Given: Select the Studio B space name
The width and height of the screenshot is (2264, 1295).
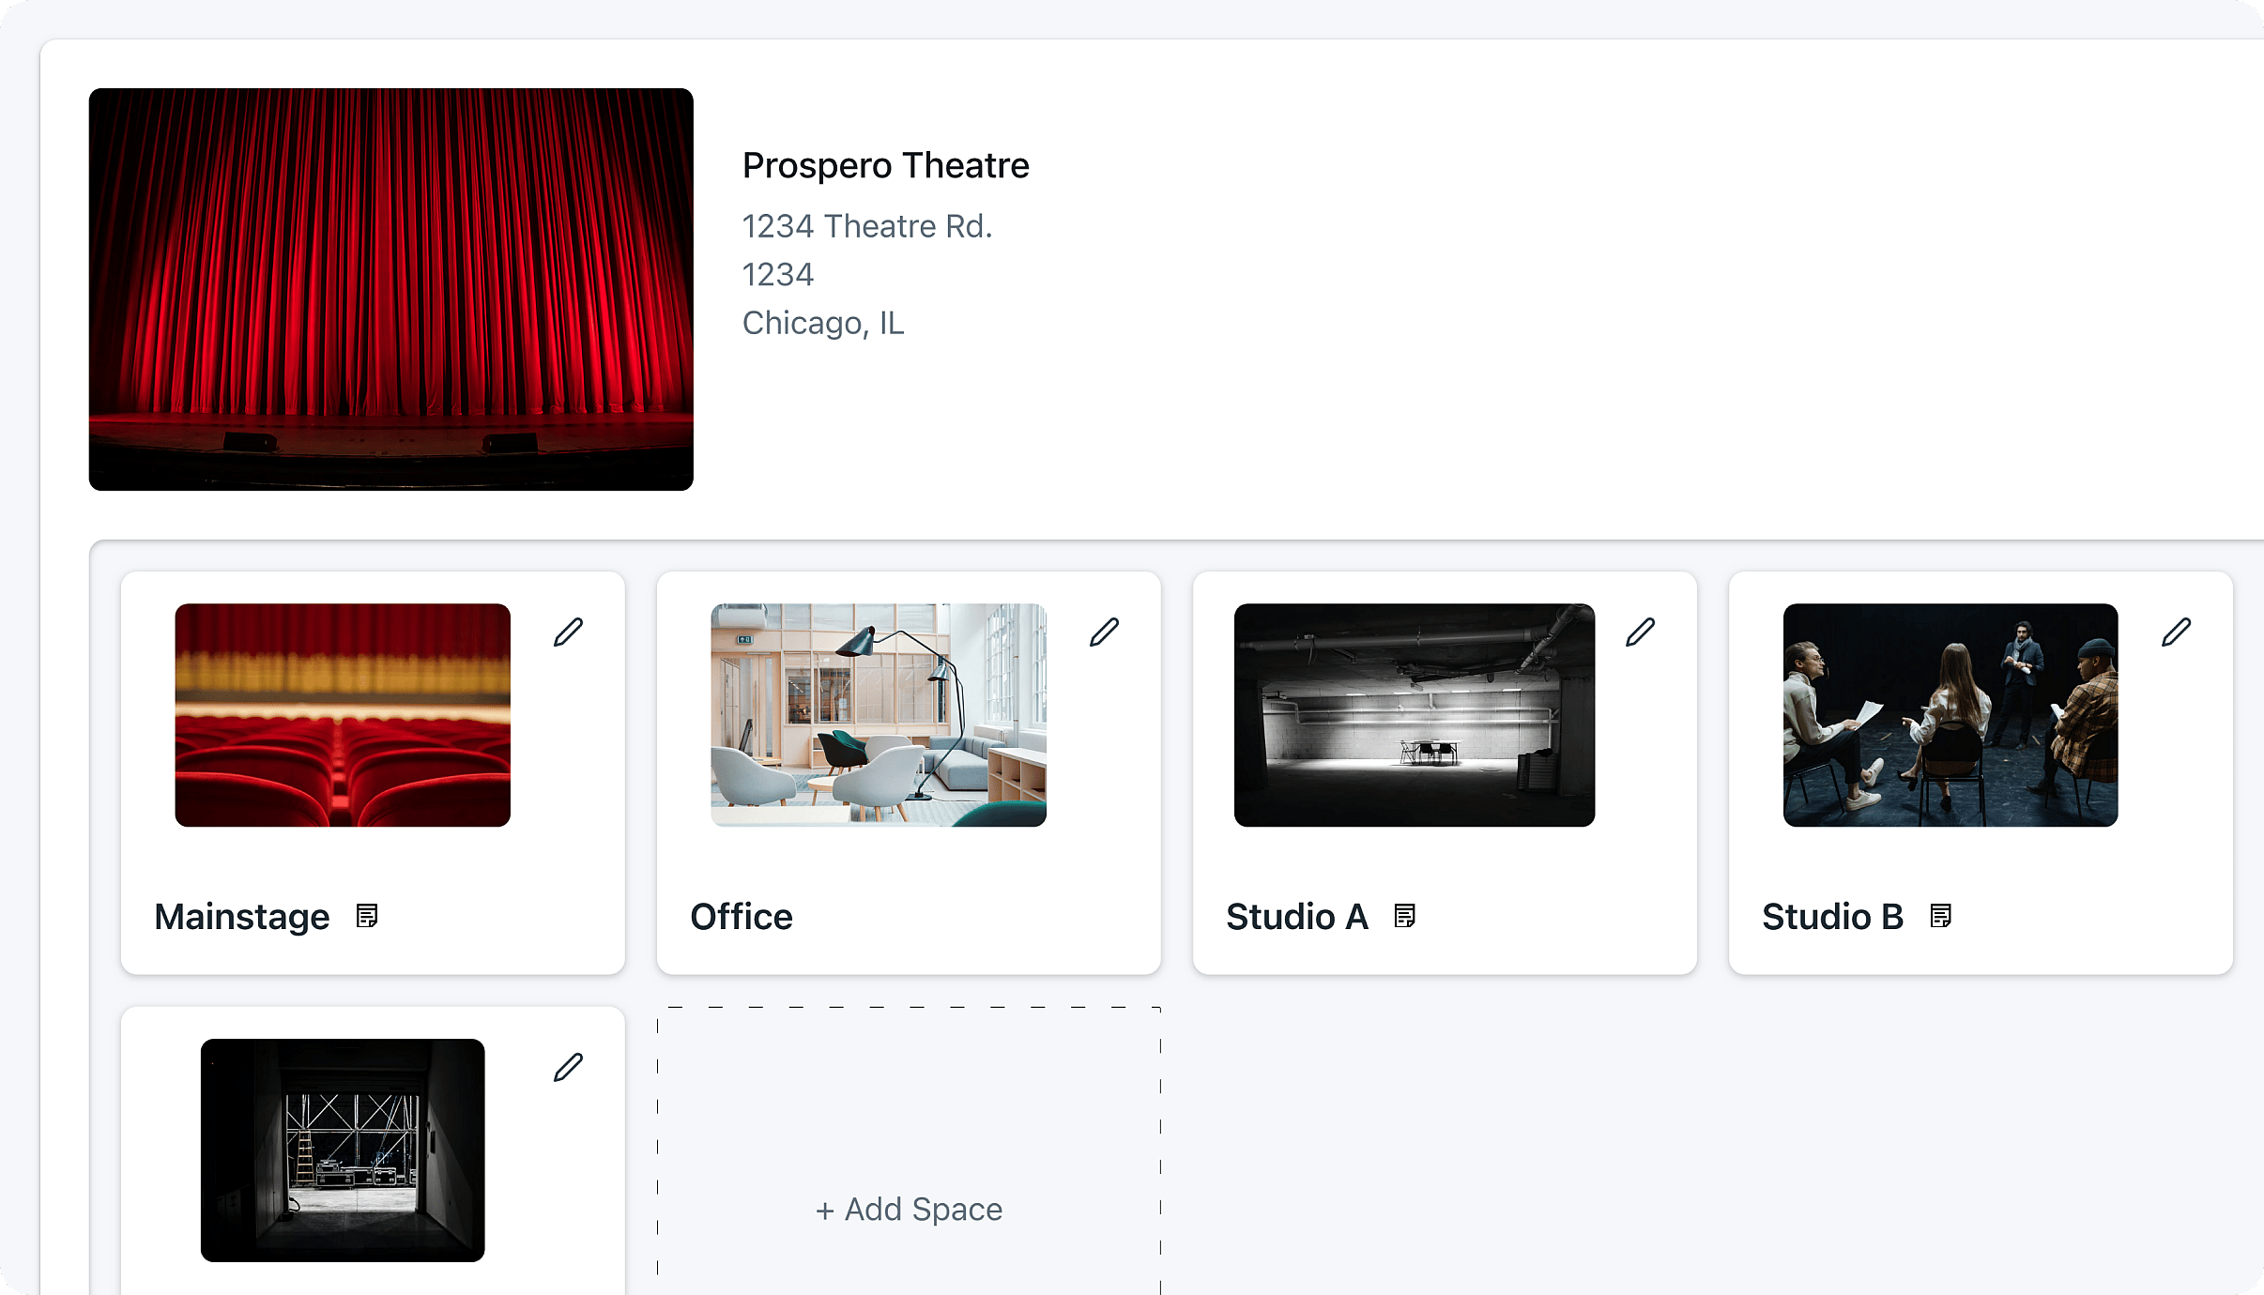Looking at the screenshot, I should click(1832, 916).
